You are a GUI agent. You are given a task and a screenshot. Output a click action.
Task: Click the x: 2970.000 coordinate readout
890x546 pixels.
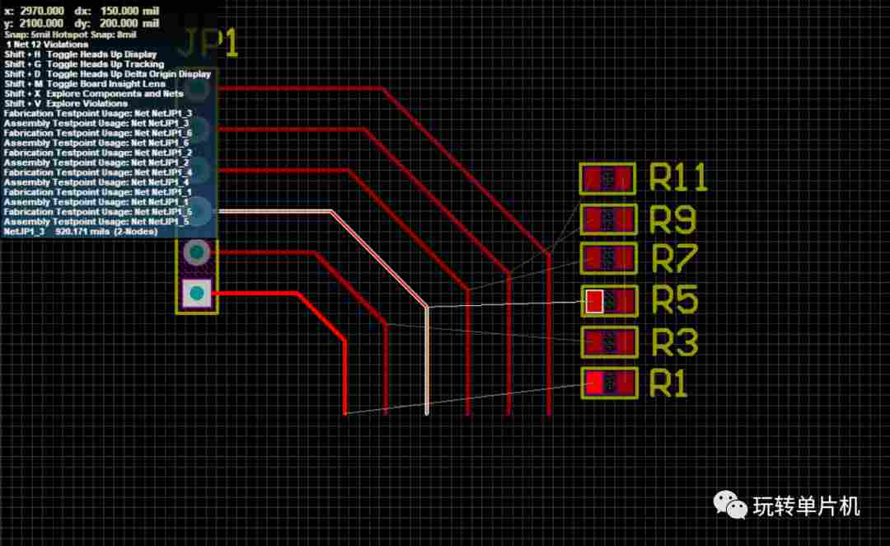34,11
